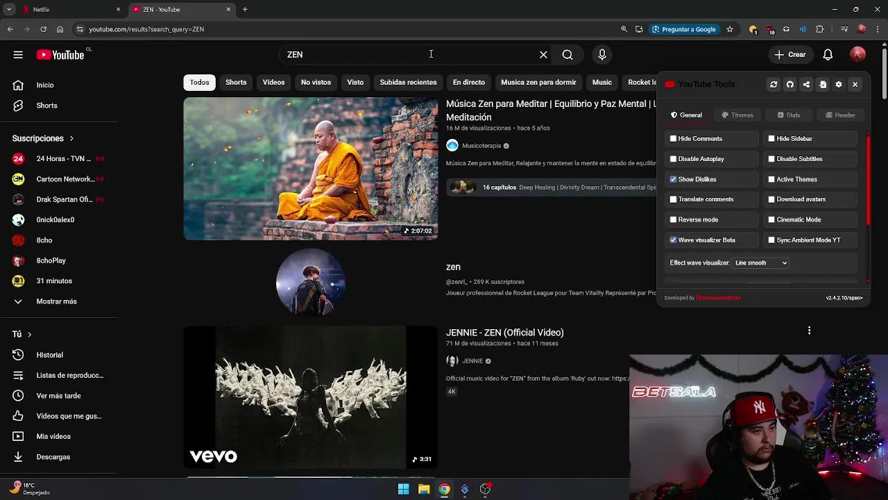The width and height of the screenshot is (888, 500).
Task: Open the Chrome three-dot menu
Action: 878,29
